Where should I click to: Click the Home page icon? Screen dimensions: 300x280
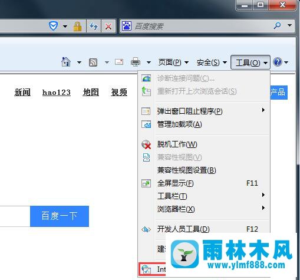(66, 62)
